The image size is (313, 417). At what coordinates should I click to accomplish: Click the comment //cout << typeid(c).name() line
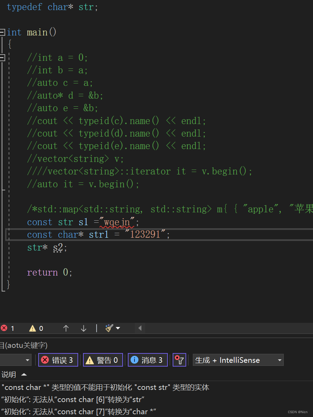click(116, 121)
